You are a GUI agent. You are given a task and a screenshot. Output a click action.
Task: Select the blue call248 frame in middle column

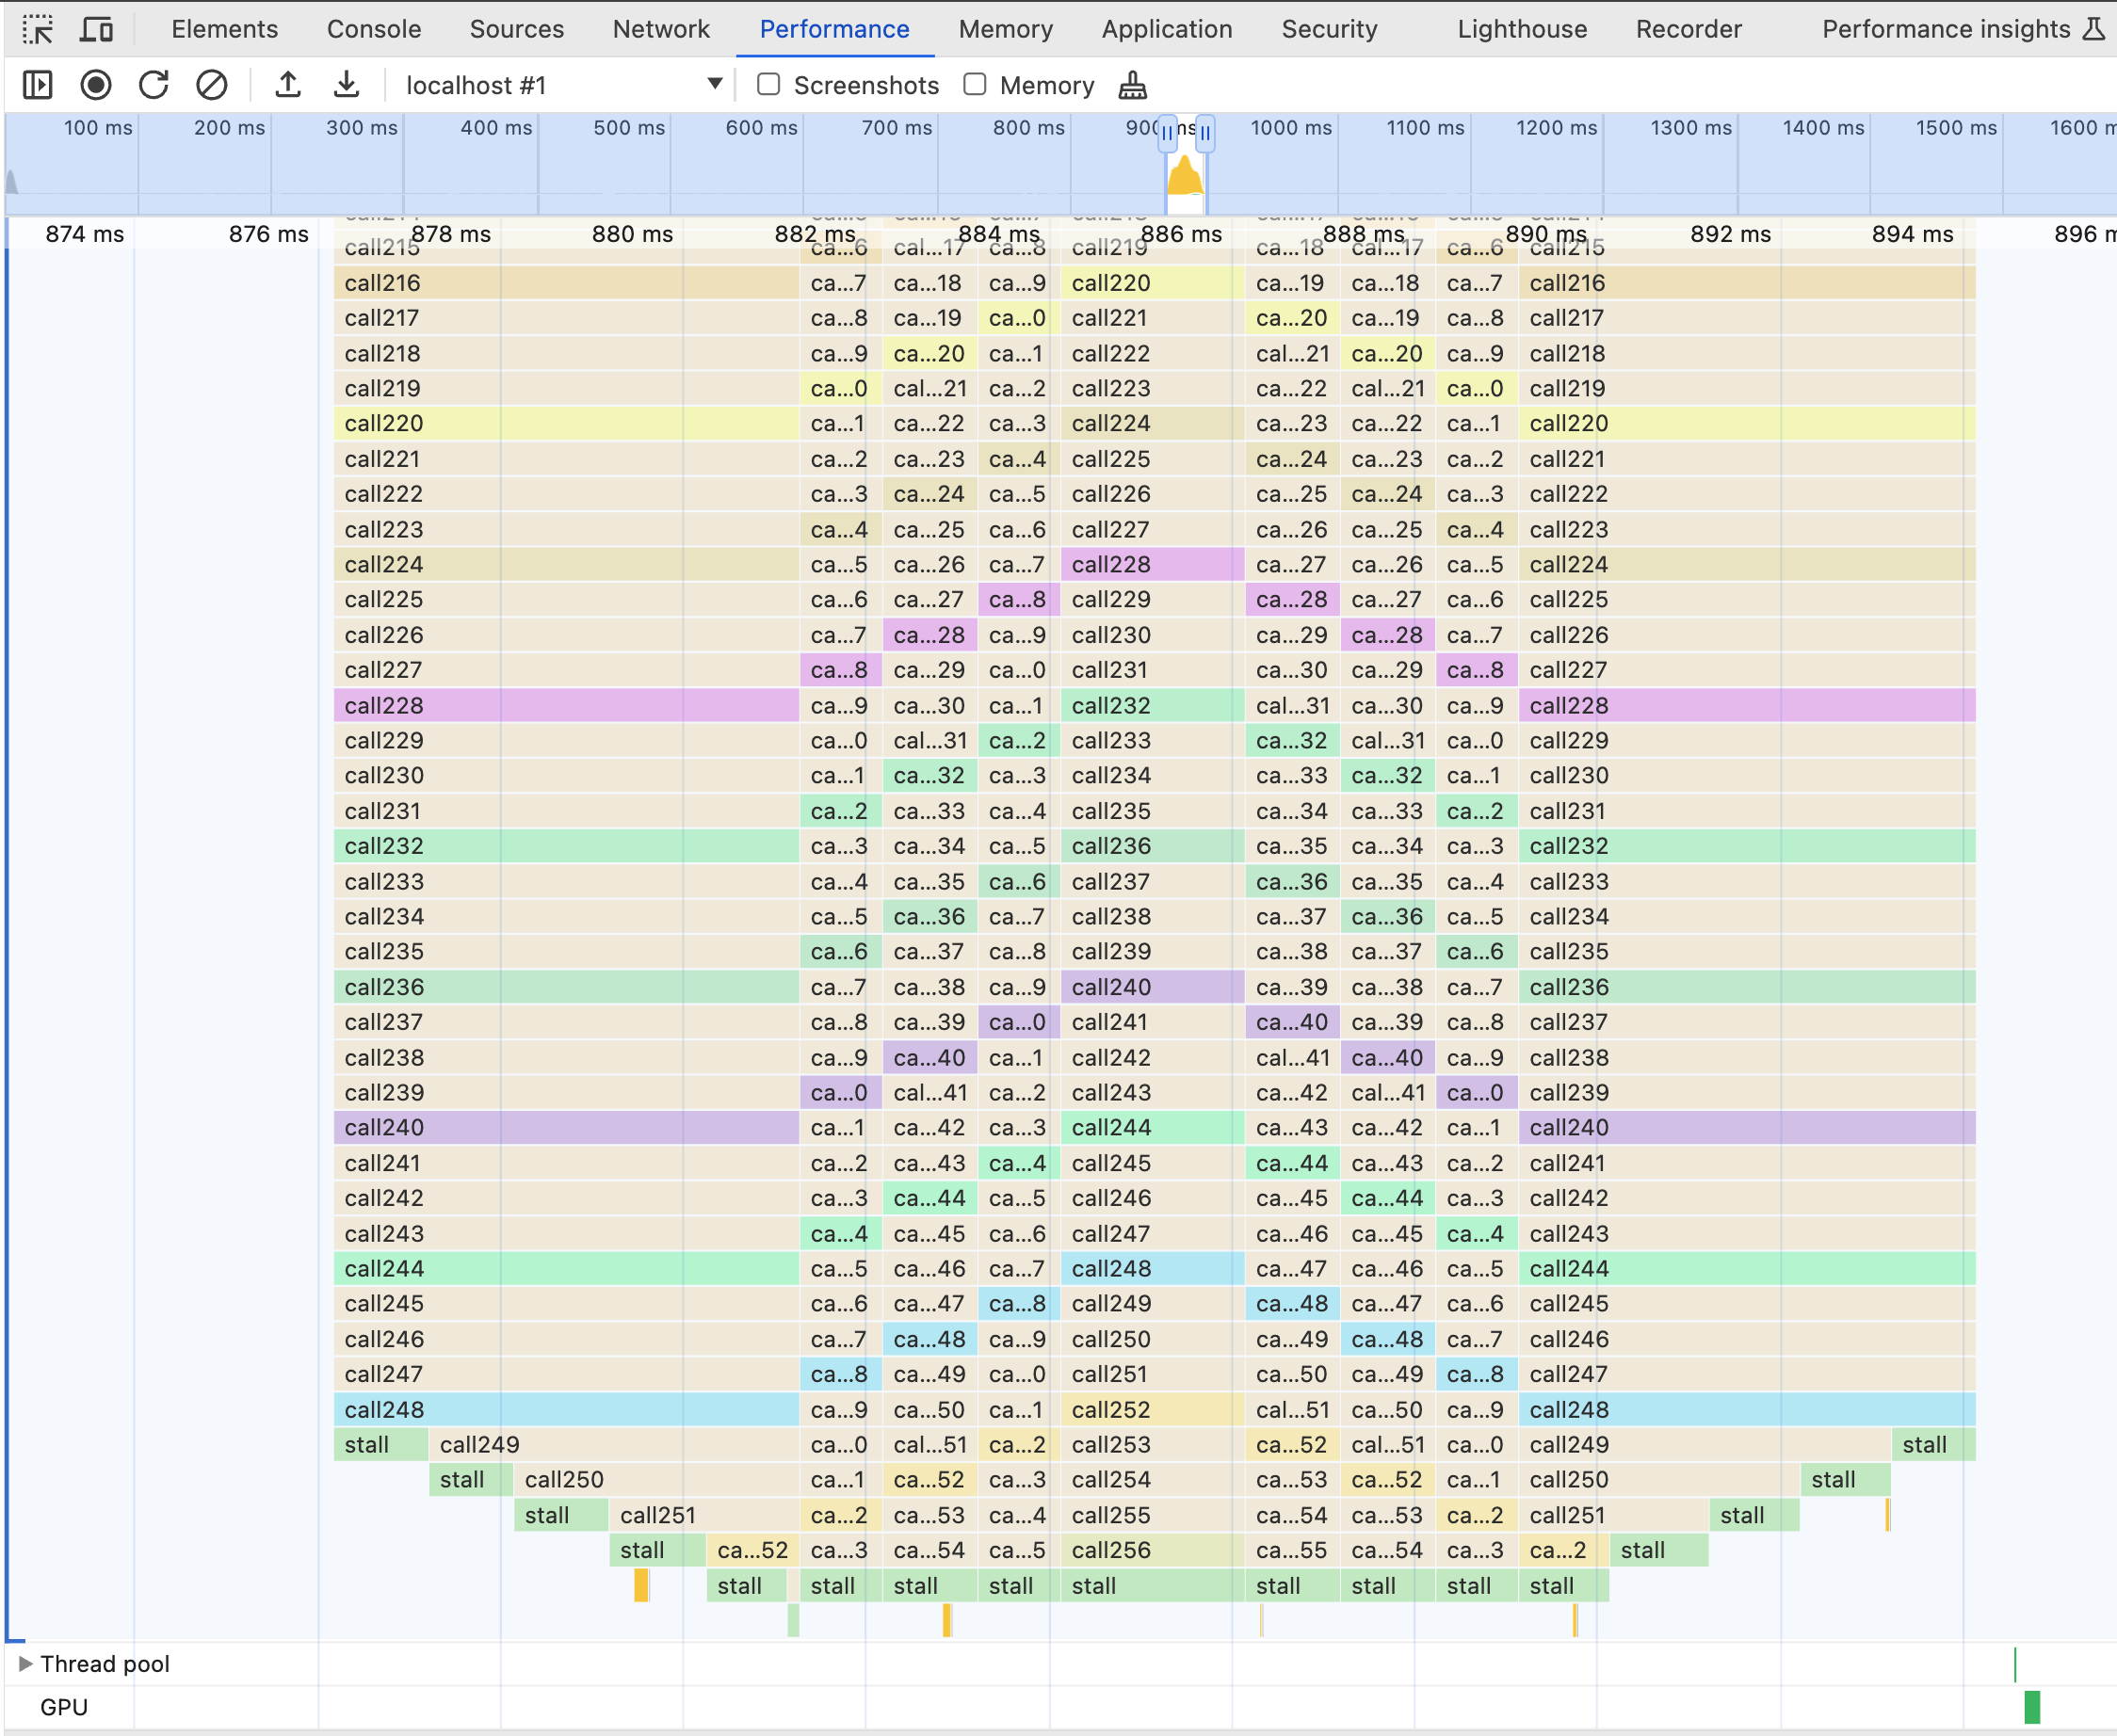tap(1153, 1268)
